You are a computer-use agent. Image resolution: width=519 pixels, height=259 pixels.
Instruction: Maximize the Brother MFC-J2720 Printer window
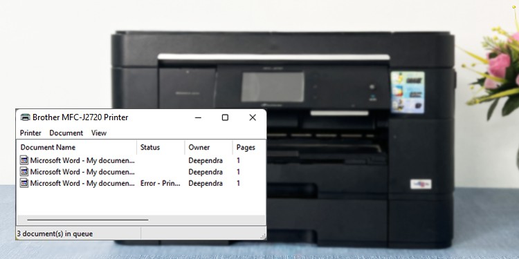click(x=225, y=117)
